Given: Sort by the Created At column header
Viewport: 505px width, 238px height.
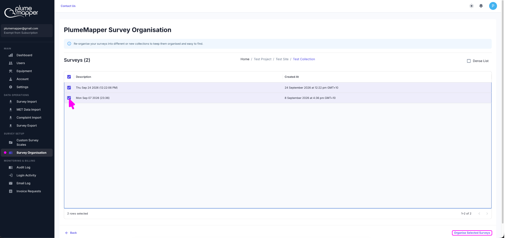Looking at the screenshot, I should (292, 77).
